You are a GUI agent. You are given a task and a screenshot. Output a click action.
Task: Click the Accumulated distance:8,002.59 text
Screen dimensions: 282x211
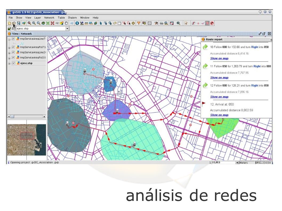tap(231, 110)
